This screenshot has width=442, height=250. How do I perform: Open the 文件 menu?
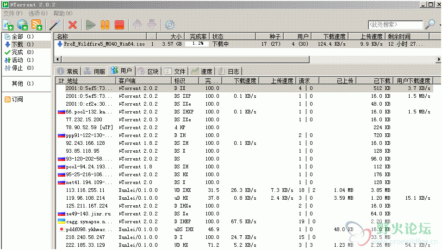(13, 13)
